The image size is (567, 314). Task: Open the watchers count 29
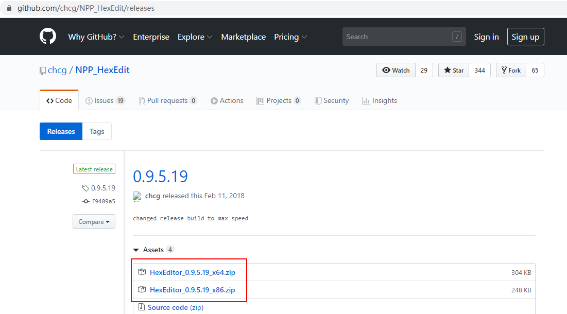point(424,70)
